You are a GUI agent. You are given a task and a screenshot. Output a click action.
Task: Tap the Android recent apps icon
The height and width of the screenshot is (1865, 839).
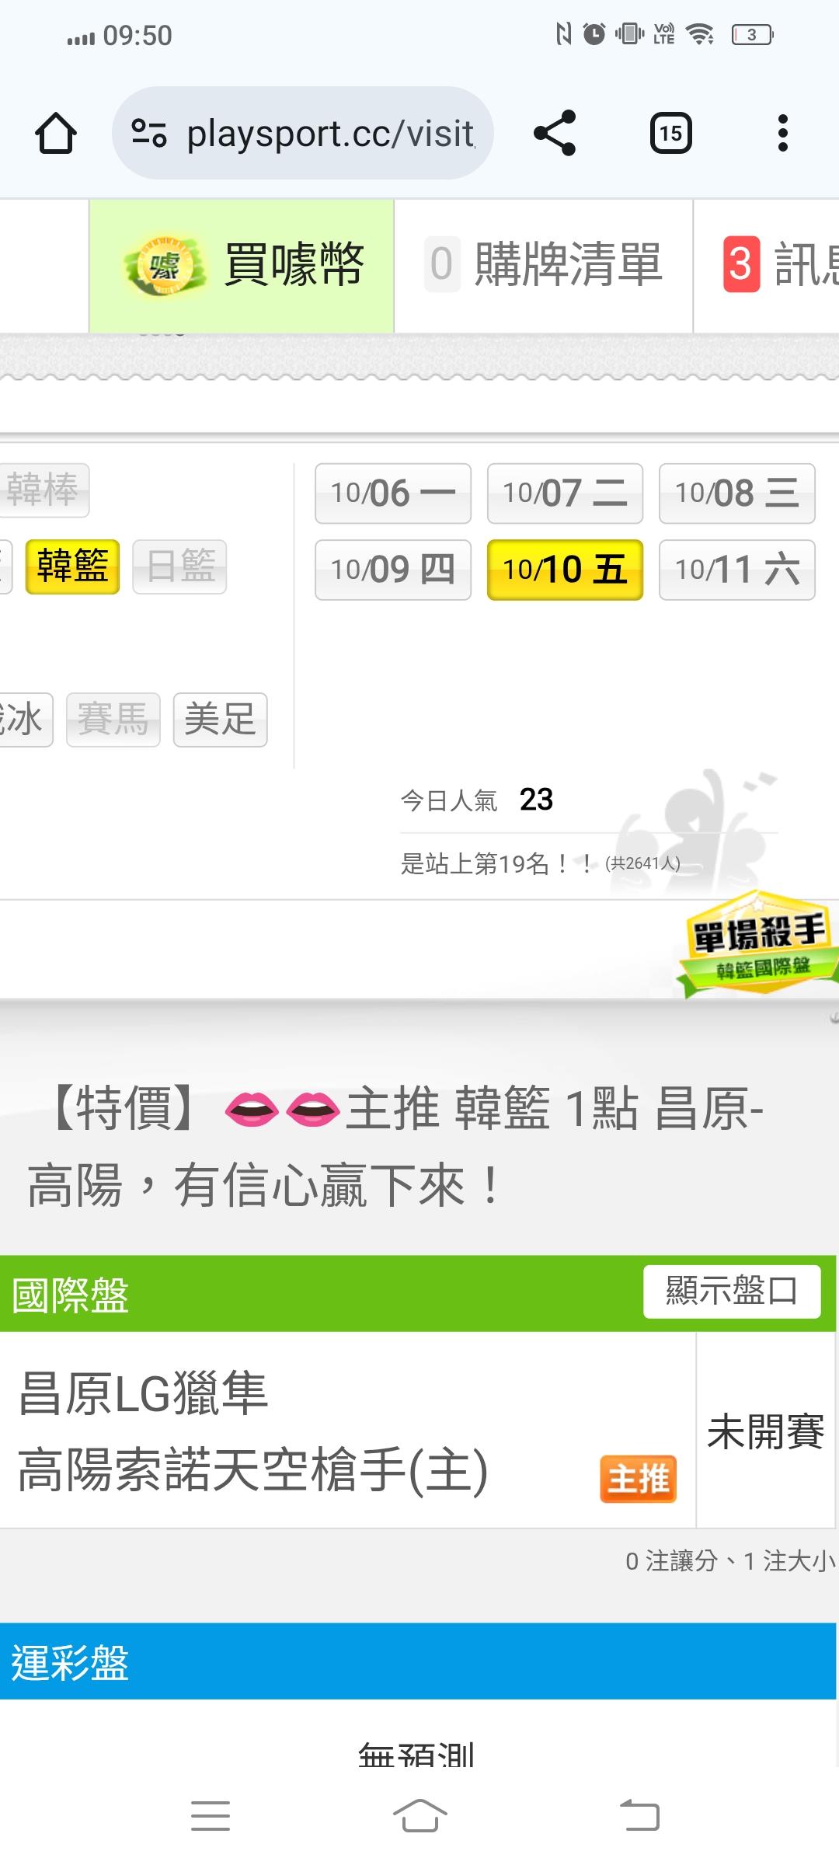tap(211, 1816)
